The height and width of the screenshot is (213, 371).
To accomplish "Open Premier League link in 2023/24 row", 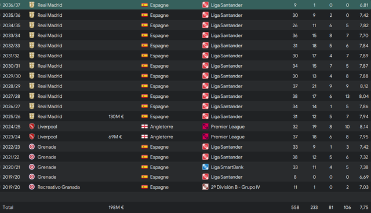I will tap(228, 137).
